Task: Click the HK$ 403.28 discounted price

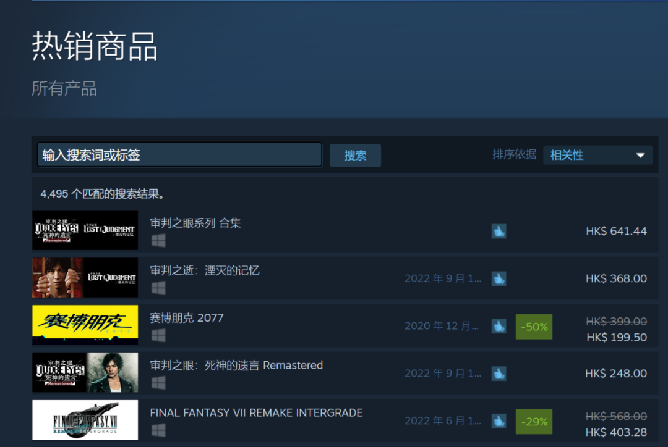Action: (x=617, y=432)
